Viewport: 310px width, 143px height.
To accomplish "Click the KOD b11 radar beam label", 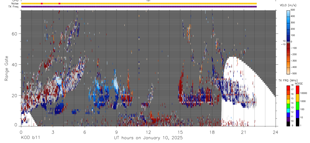I will [30, 138].
